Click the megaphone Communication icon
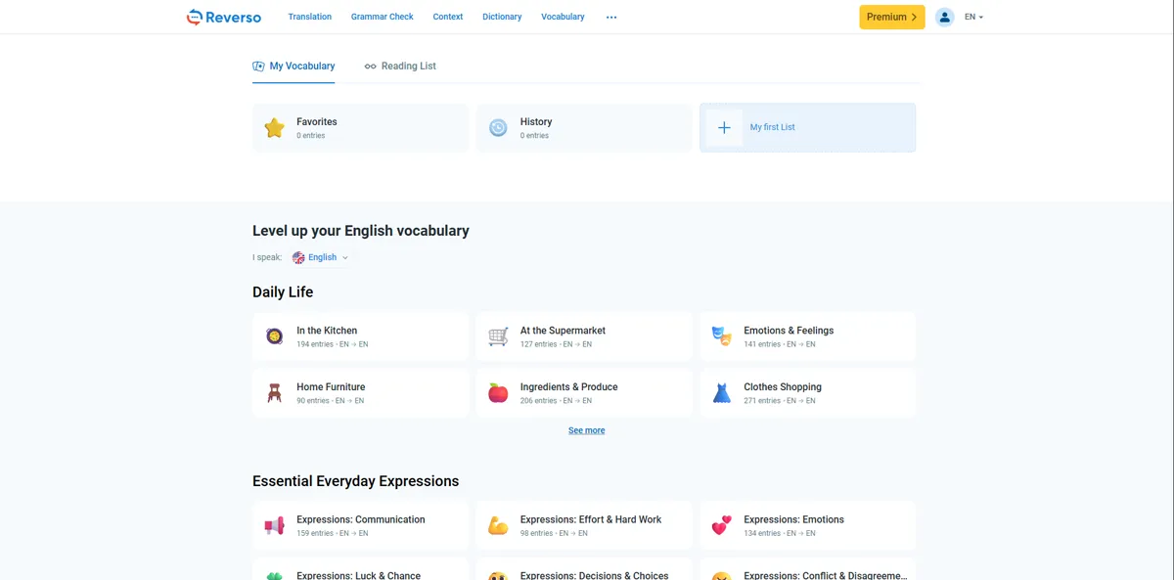 275,526
